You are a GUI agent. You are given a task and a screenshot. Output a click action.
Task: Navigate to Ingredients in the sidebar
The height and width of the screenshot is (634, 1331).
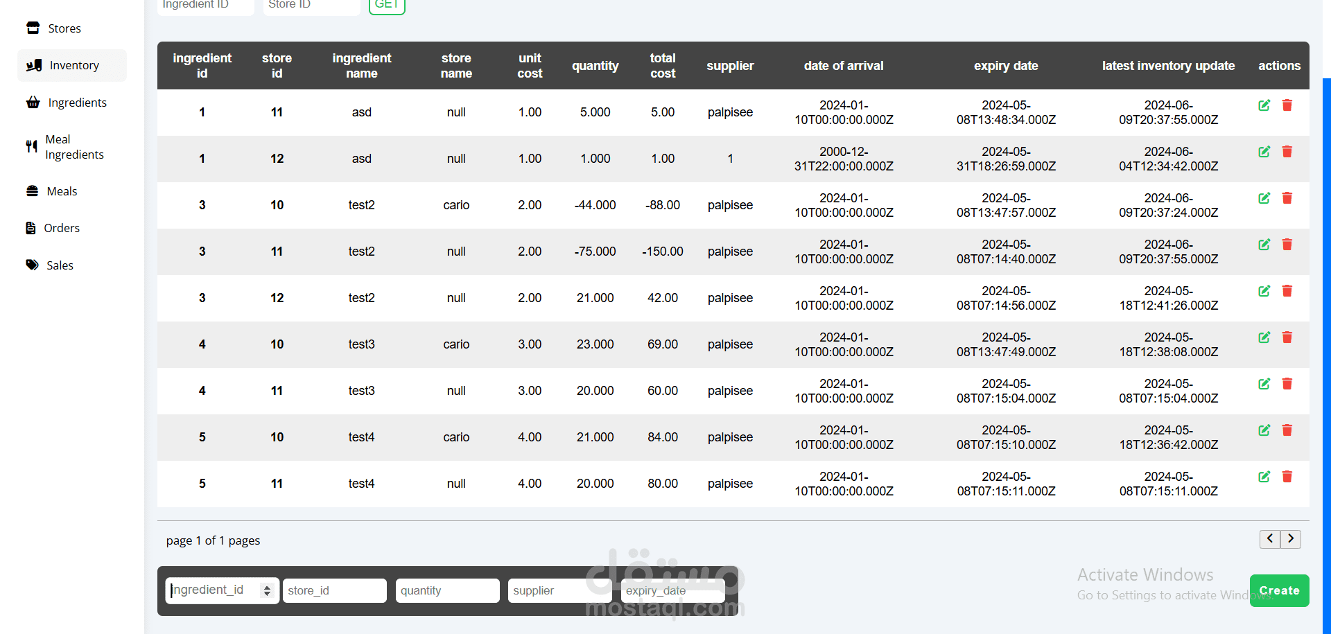click(72, 103)
